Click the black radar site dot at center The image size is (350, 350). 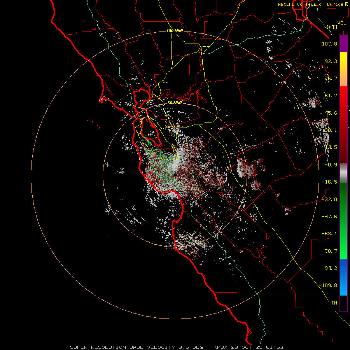(x=175, y=175)
